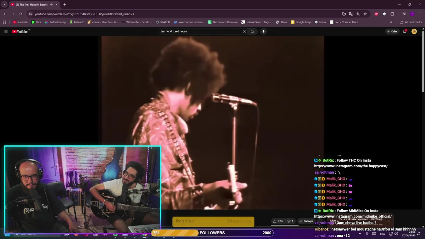Open the media controls button
The image size is (425, 239).
404,14
